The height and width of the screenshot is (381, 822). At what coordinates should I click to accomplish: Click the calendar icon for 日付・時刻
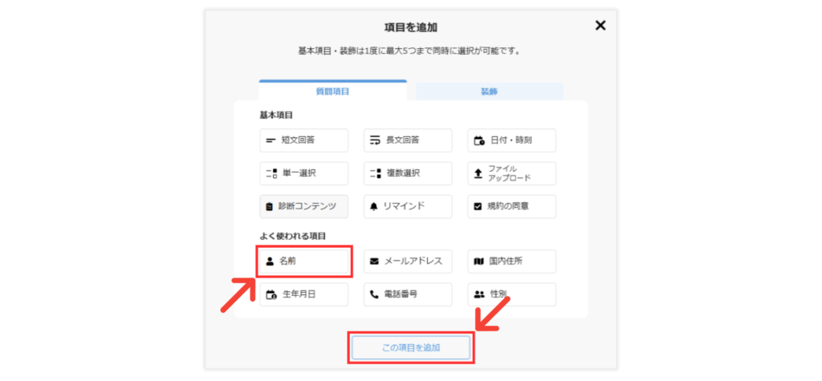click(x=479, y=140)
